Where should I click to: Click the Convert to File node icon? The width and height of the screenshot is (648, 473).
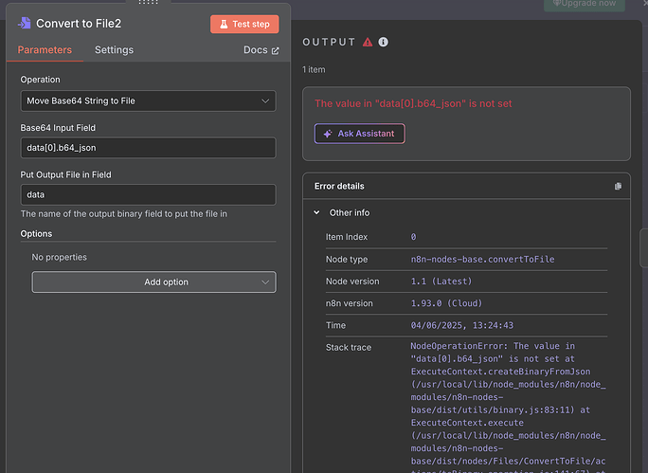point(25,23)
